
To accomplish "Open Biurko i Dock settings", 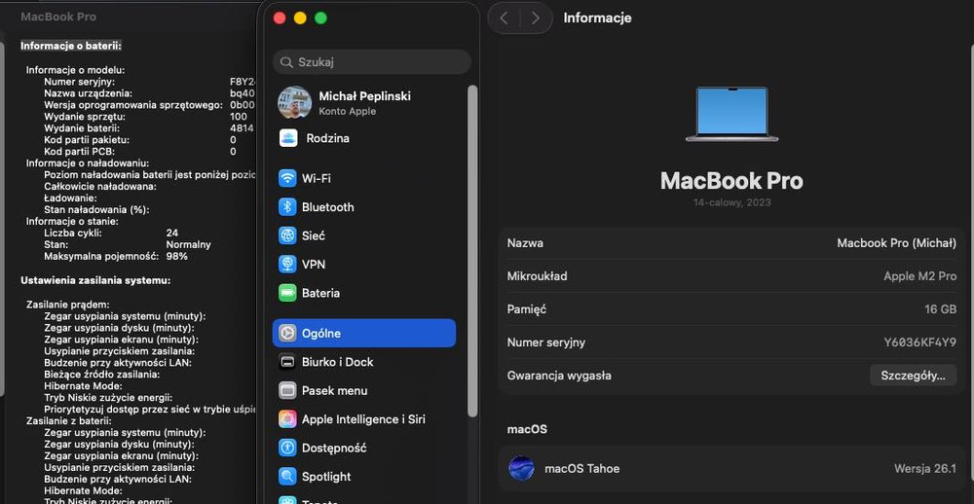I will (364, 362).
